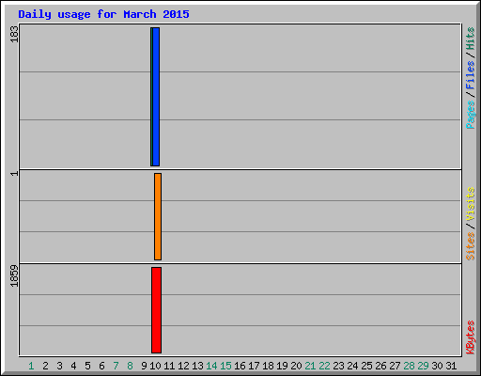The image size is (481, 376).
Task: Click day '1' on the x-axis
Action: coord(31,366)
